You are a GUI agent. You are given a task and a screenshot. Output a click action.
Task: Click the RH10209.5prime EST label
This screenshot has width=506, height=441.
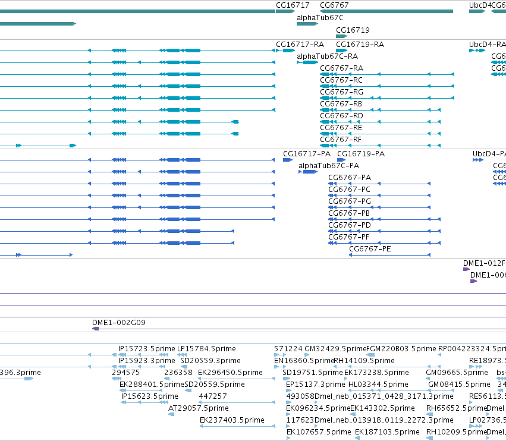[x=456, y=432]
